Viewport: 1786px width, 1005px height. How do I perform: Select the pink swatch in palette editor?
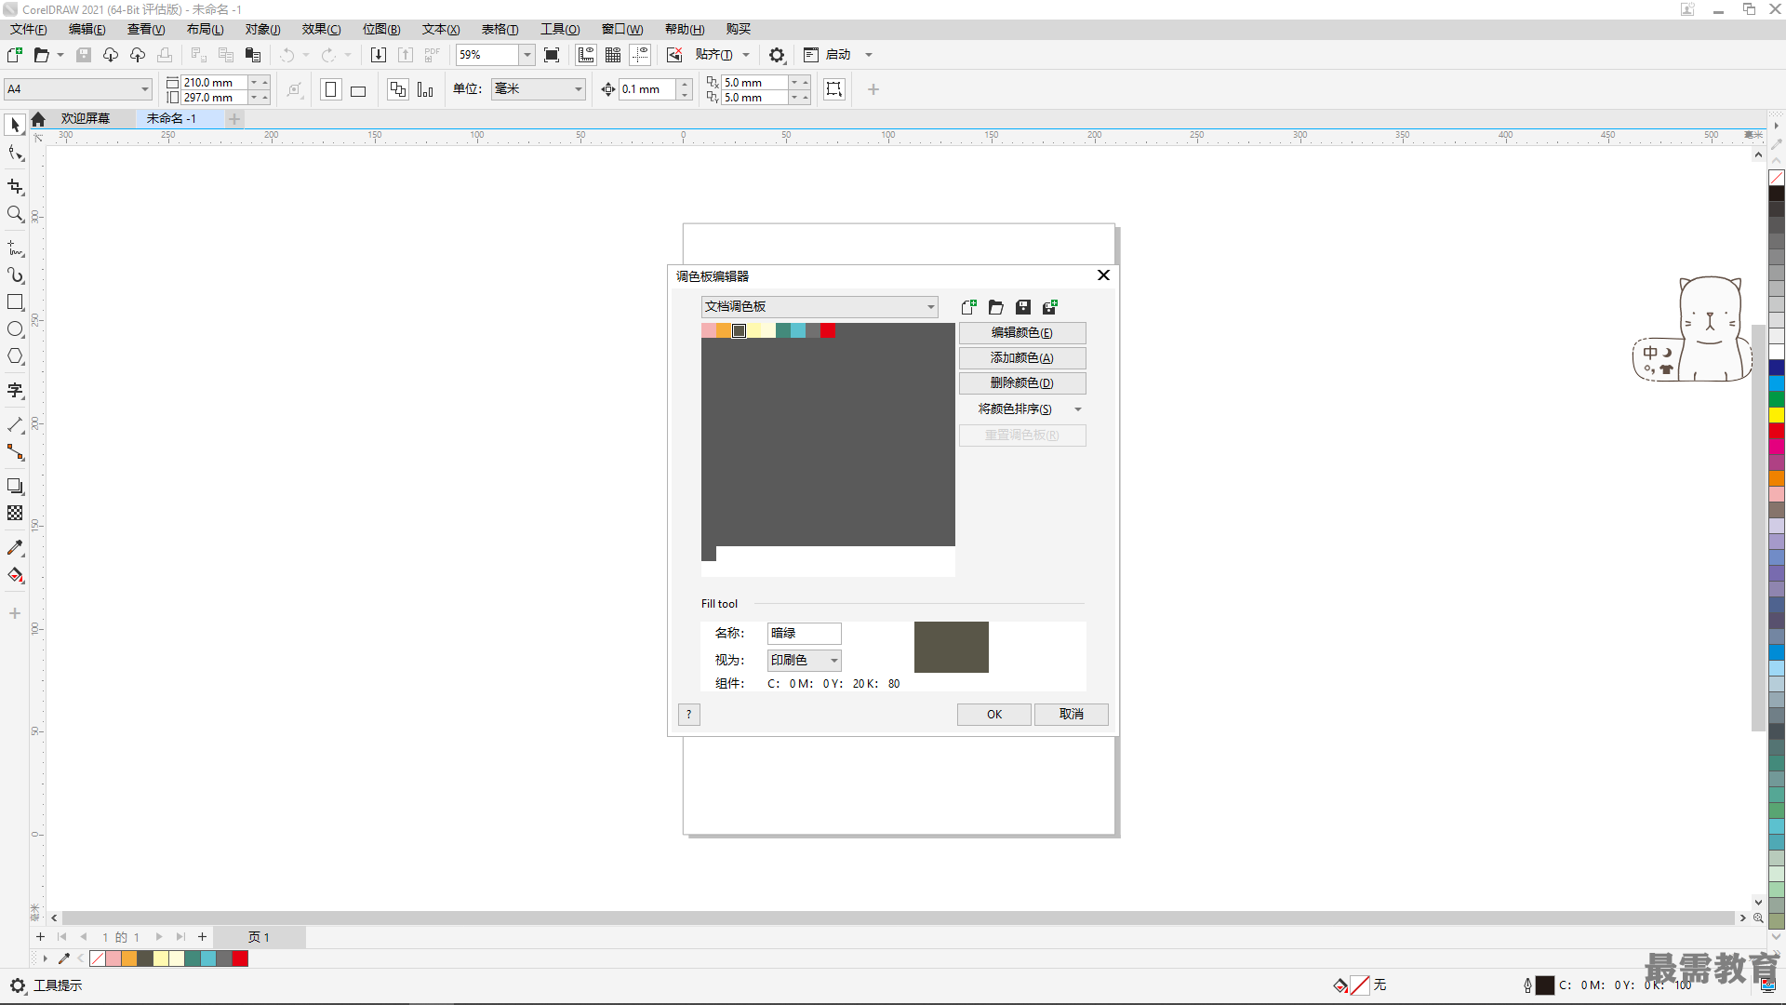(709, 331)
